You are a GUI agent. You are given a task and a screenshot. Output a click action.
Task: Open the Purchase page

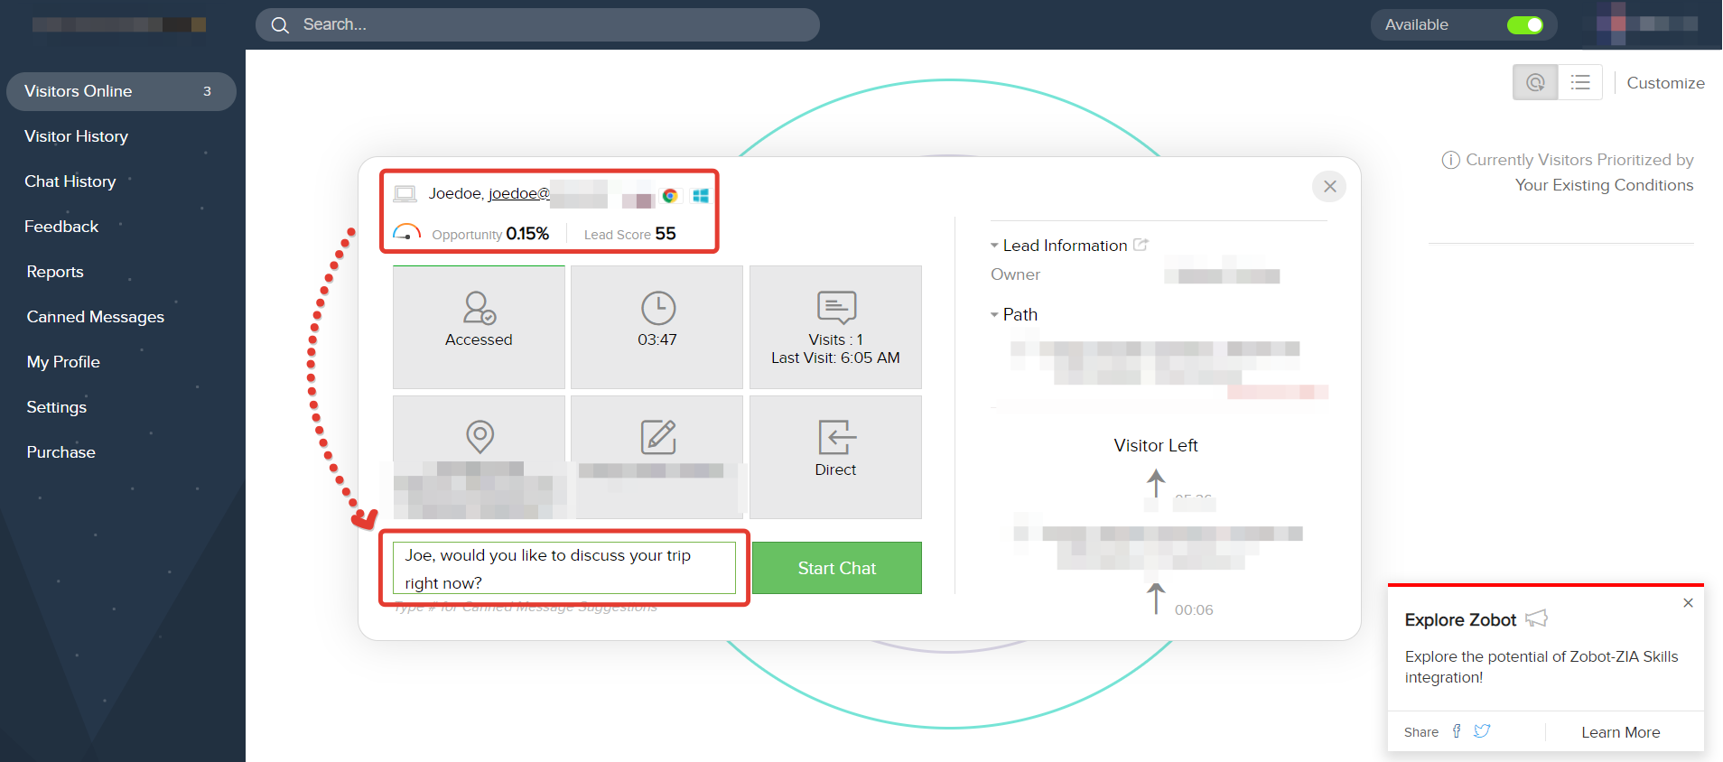coord(61,452)
